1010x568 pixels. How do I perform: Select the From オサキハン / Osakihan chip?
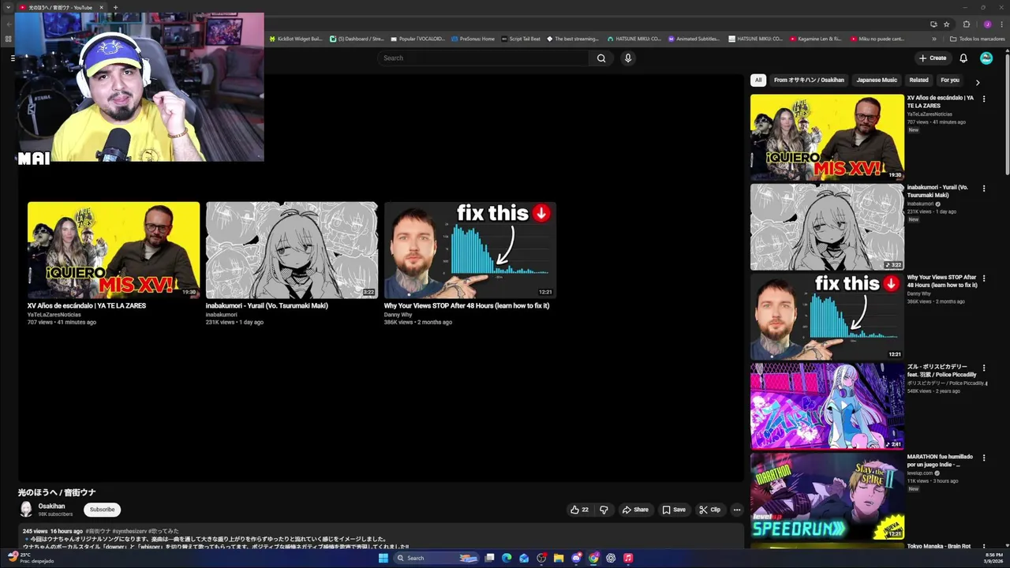[809, 80]
